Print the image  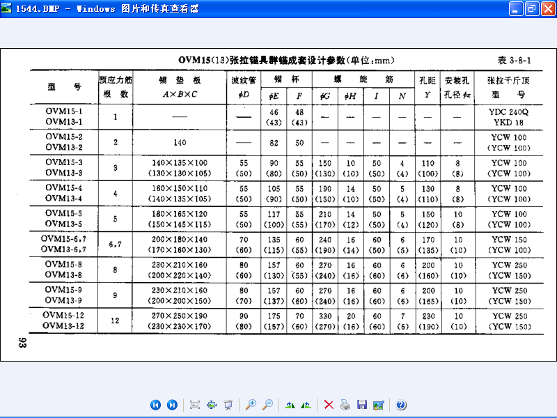point(345,405)
